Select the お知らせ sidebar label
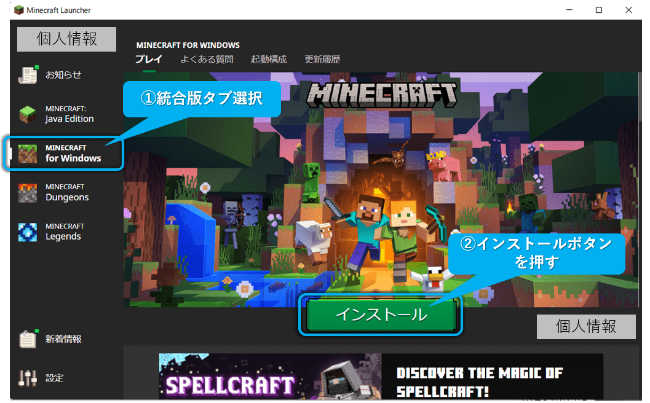650x403 pixels. [63, 75]
